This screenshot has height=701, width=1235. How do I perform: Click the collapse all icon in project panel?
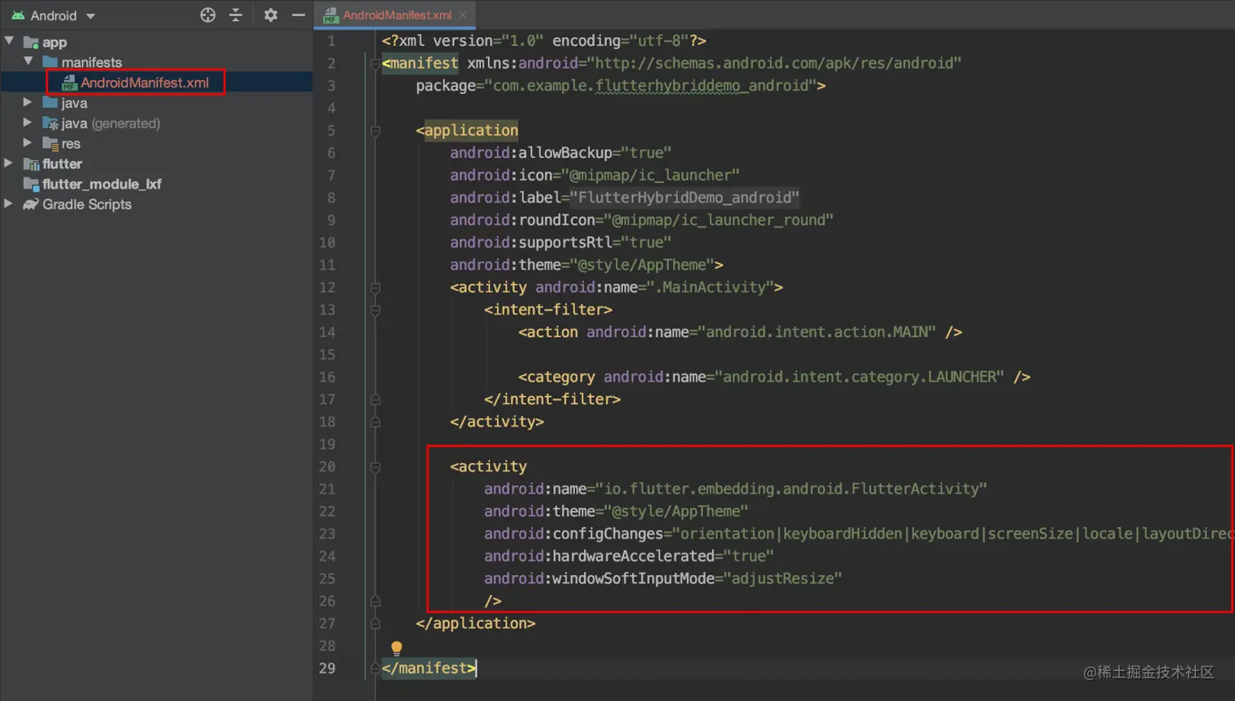pos(235,15)
